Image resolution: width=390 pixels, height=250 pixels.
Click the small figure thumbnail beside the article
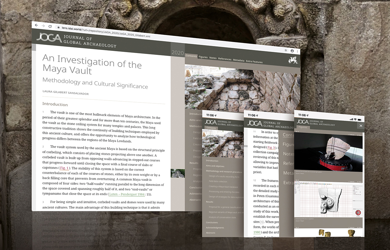point(178,173)
